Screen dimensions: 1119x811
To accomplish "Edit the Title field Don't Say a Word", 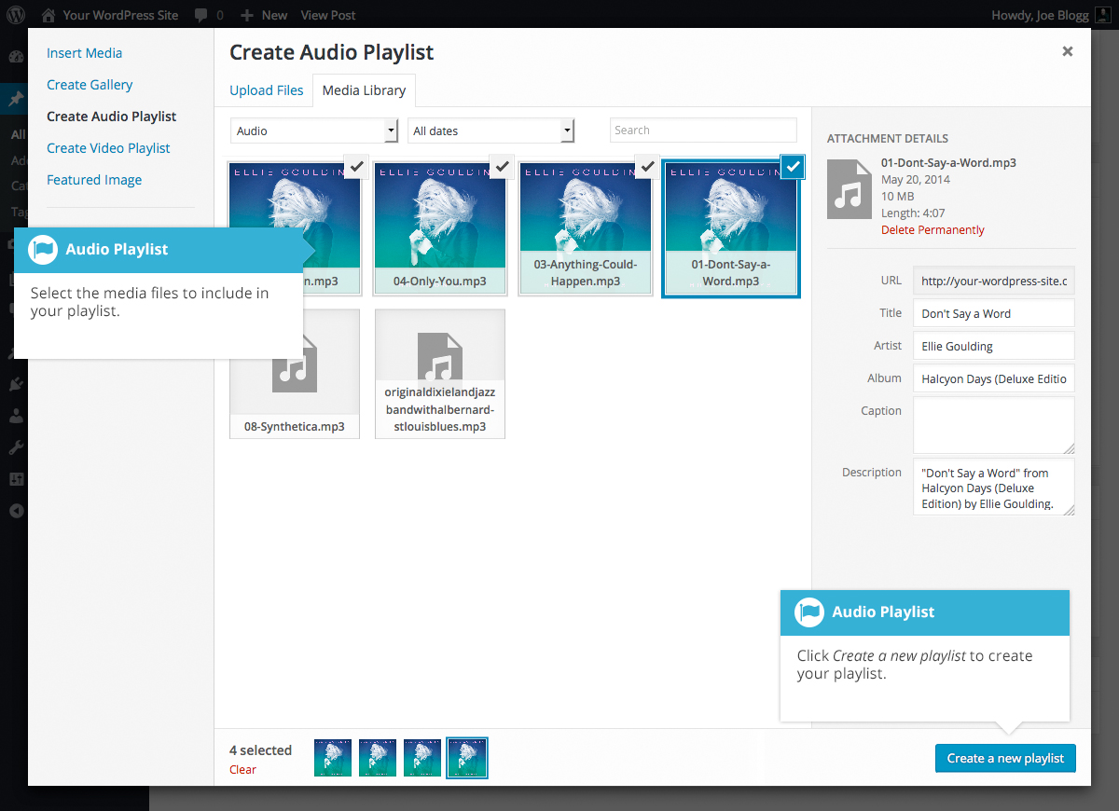I will [x=994, y=313].
